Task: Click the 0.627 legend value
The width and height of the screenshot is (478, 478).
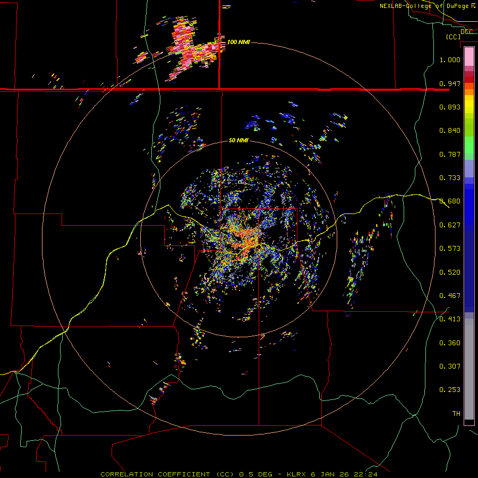Action: click(x=450, y=225)
